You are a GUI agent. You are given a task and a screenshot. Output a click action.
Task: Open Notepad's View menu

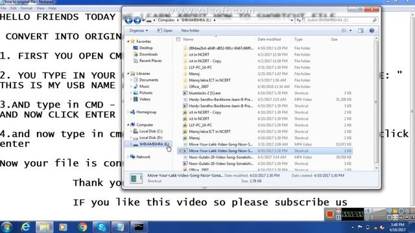40,8
